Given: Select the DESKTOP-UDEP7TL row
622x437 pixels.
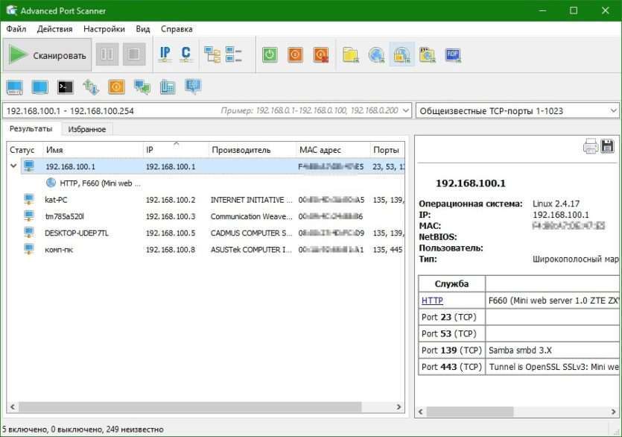Looking at the screenshot, I should click(206, 233).
